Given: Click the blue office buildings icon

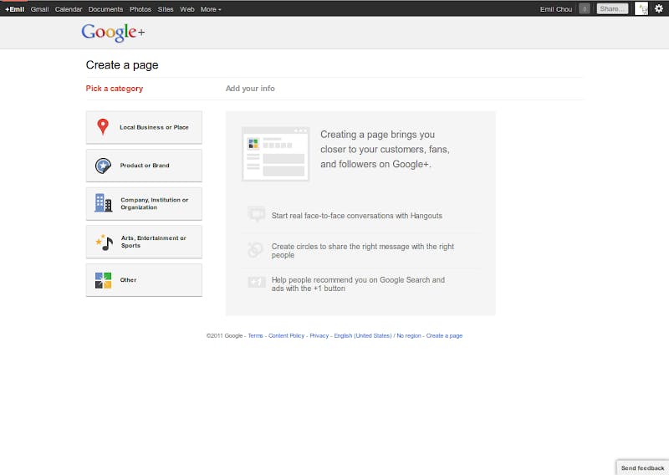Looking at the screenshot, I should pos(103,203).
